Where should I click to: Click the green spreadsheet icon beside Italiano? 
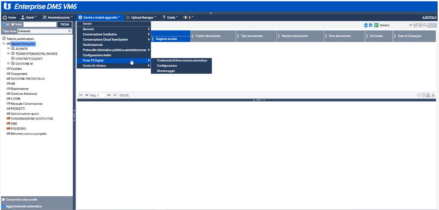pyautogui.click(x=376, y=25)
